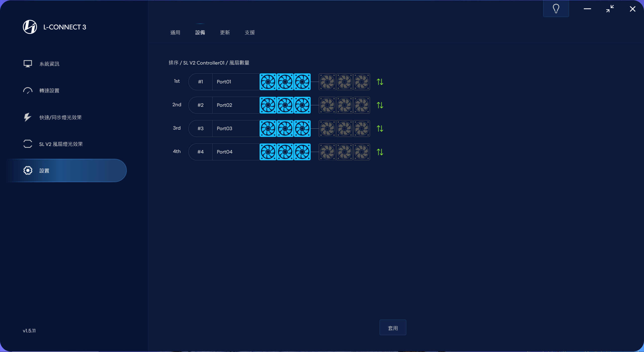The width and height of the screenshot is (644, 352).
Task: Enable fifth fan (middle gray) in Port01 row
Action: point(344,82)
